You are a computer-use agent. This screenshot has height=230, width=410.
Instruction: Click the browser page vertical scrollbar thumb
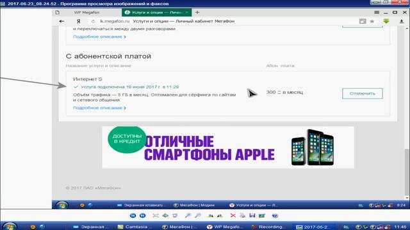tap(406, 172)
